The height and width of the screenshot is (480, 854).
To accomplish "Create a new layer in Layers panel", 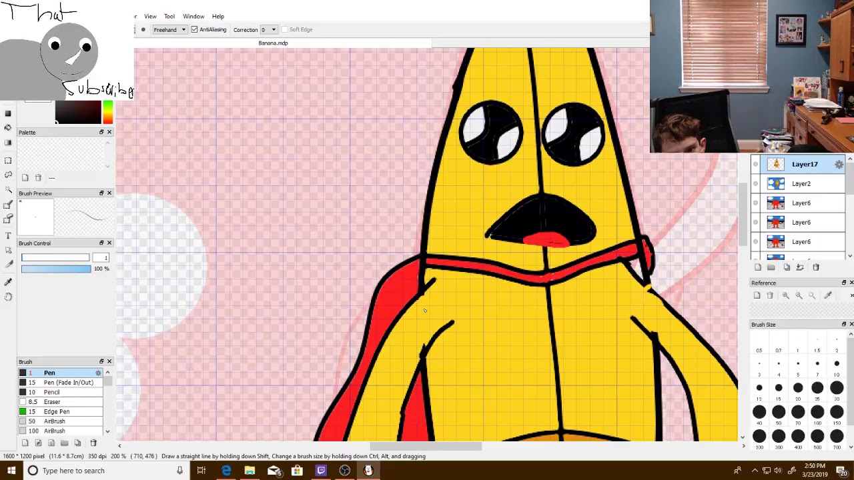I will (x=758, y=267).
